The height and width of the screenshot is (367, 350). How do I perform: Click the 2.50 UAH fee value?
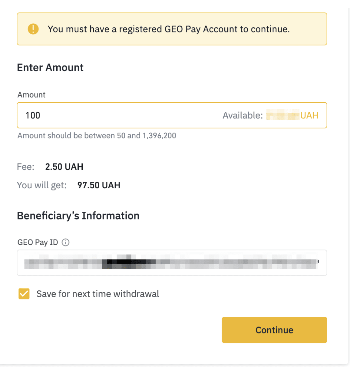click(x=64, y=167)
